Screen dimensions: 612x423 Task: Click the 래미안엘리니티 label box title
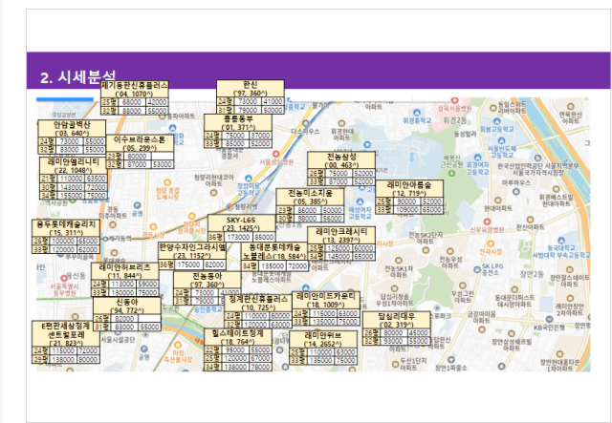coord(74,161)
